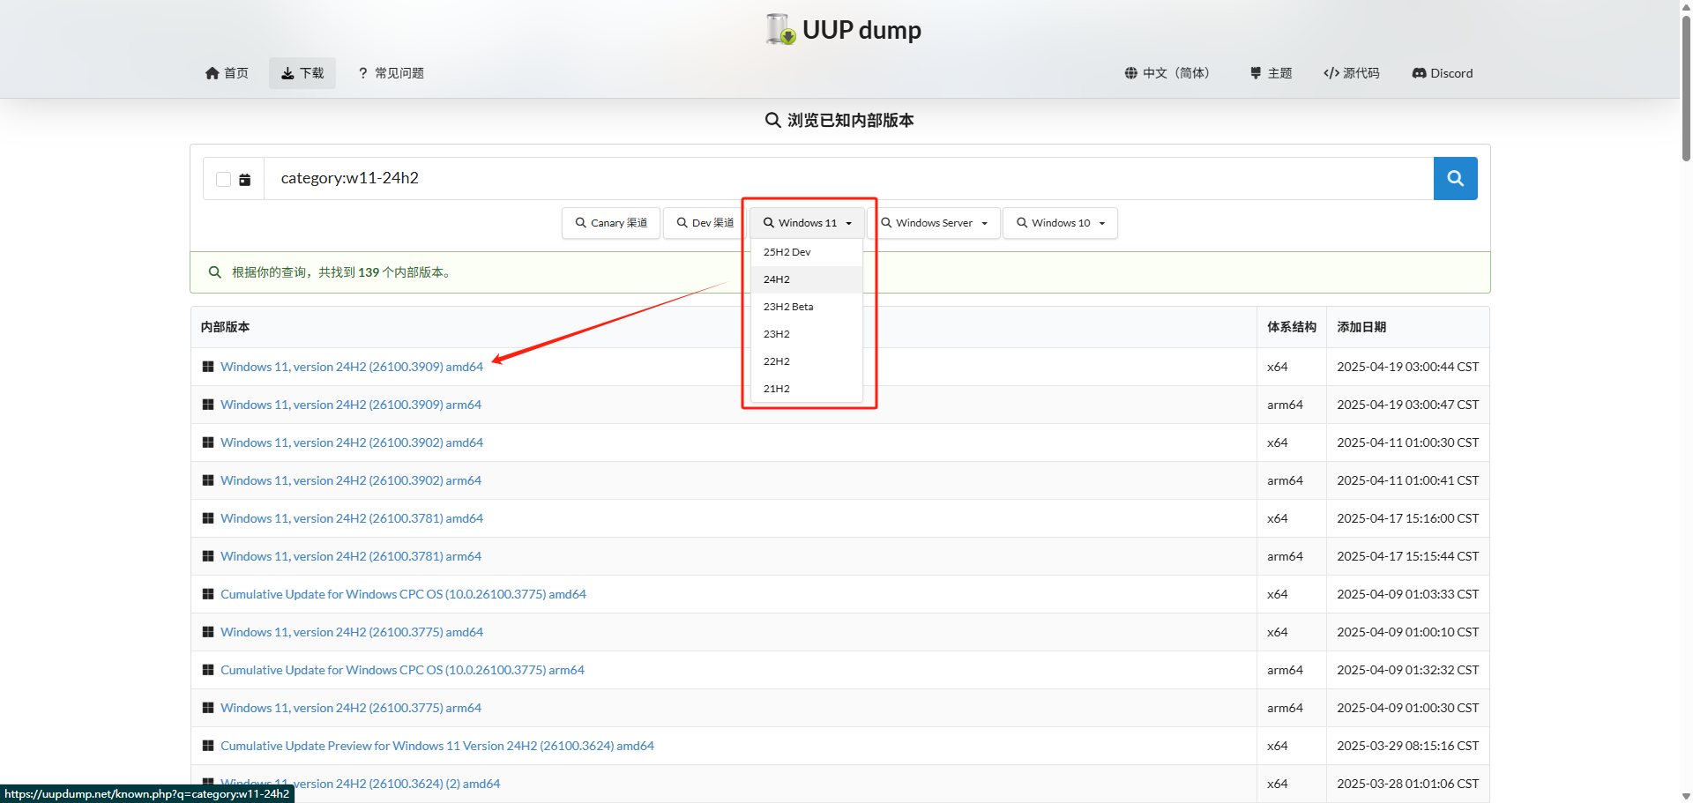Click the calendar icon beside the checkbox
Image resolution: width=1693 pixels, height=803 pixels.
point(245,179)
